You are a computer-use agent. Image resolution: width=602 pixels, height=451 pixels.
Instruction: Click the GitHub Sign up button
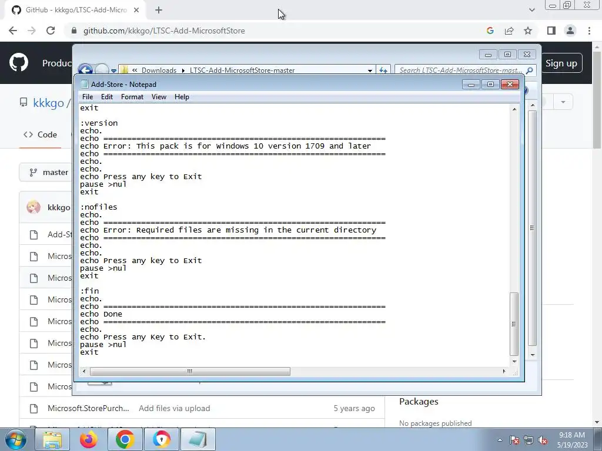click(561, 63)
